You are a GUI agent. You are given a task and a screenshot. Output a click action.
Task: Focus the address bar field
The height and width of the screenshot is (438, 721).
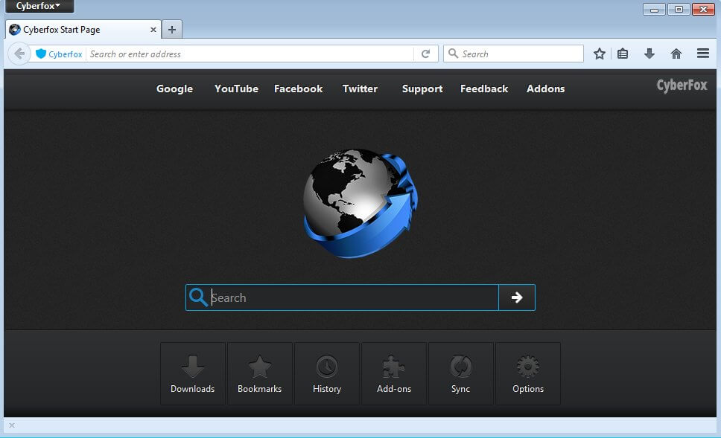250,54
